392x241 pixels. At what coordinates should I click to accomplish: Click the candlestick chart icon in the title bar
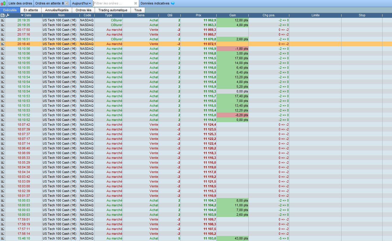[3, 4]
